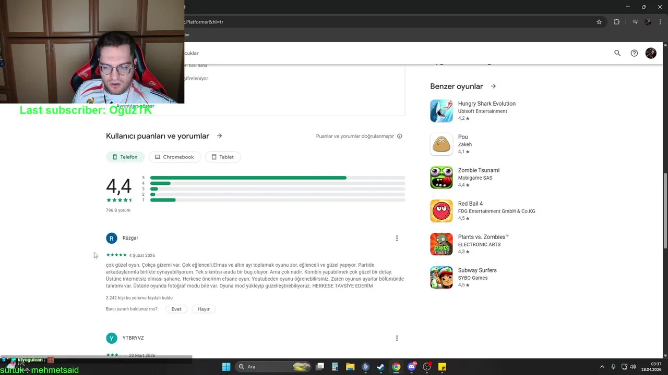Viewport: 668px width, 375px height.
Task: Select the Tablet device filter
Action: (x=223, y=157)
